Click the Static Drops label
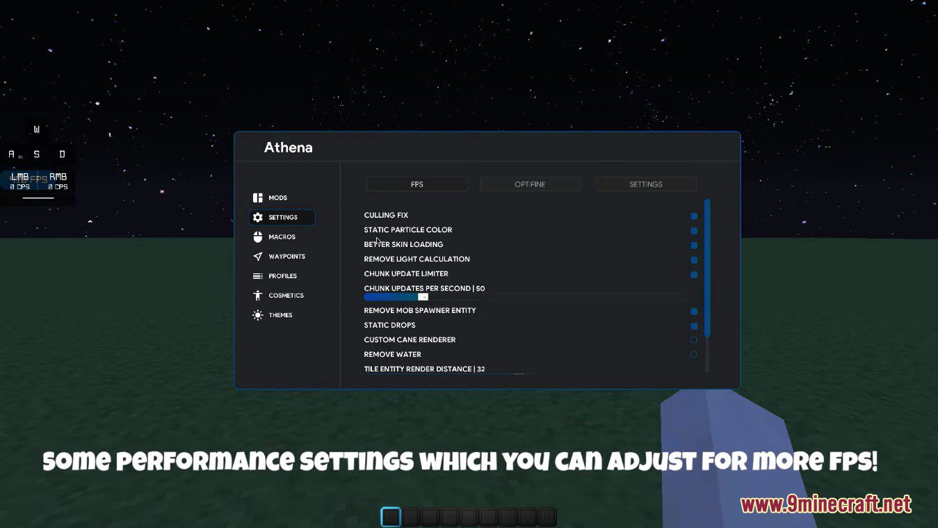 click(x=389, y=326)
